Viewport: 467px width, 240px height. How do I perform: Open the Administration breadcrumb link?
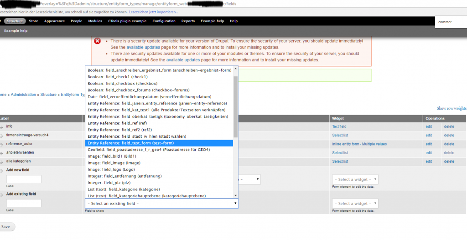(x=23, y=95)
